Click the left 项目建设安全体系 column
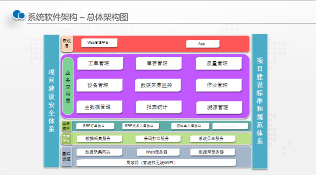316x175 pixels. [x=51, y=101]
